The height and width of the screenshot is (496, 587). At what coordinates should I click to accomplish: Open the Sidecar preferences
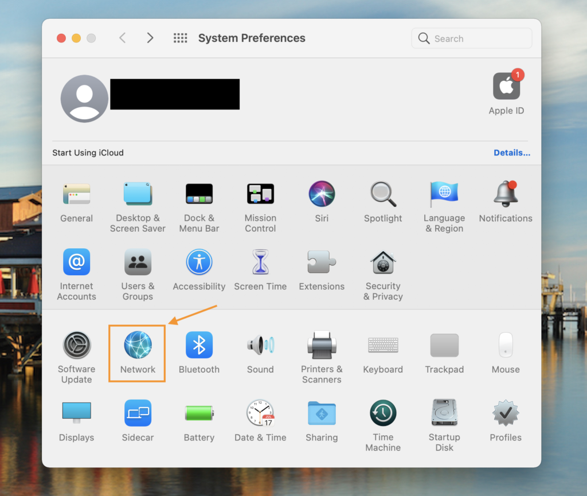click(138, 413)
